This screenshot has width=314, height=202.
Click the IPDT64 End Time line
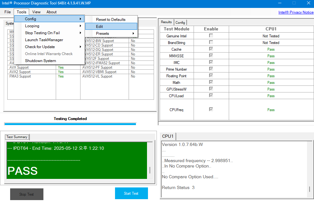(x=56, y=148)
